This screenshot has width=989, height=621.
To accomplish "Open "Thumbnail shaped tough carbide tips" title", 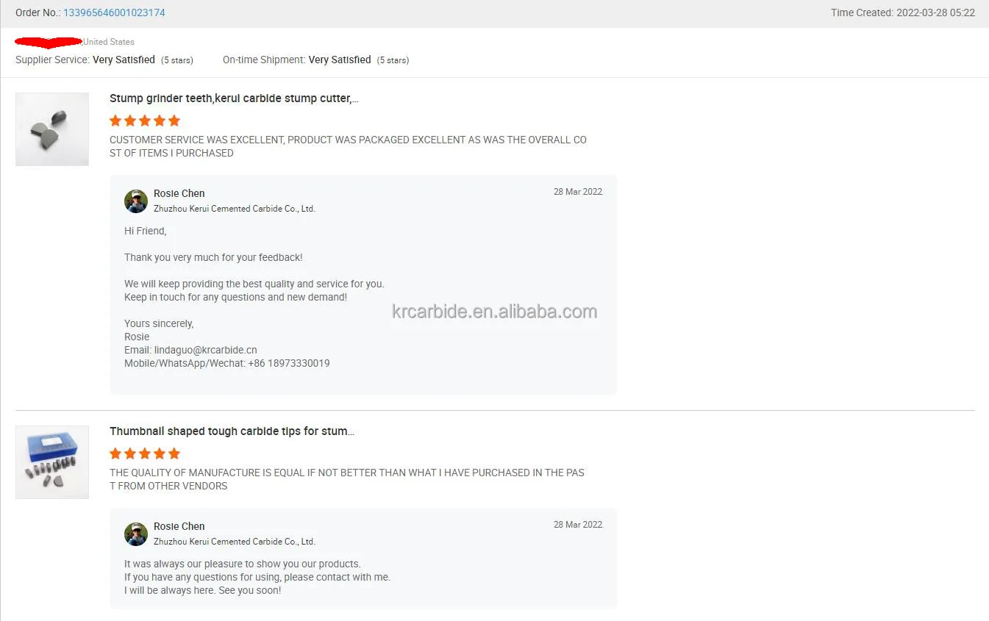I will pos(232,431).
